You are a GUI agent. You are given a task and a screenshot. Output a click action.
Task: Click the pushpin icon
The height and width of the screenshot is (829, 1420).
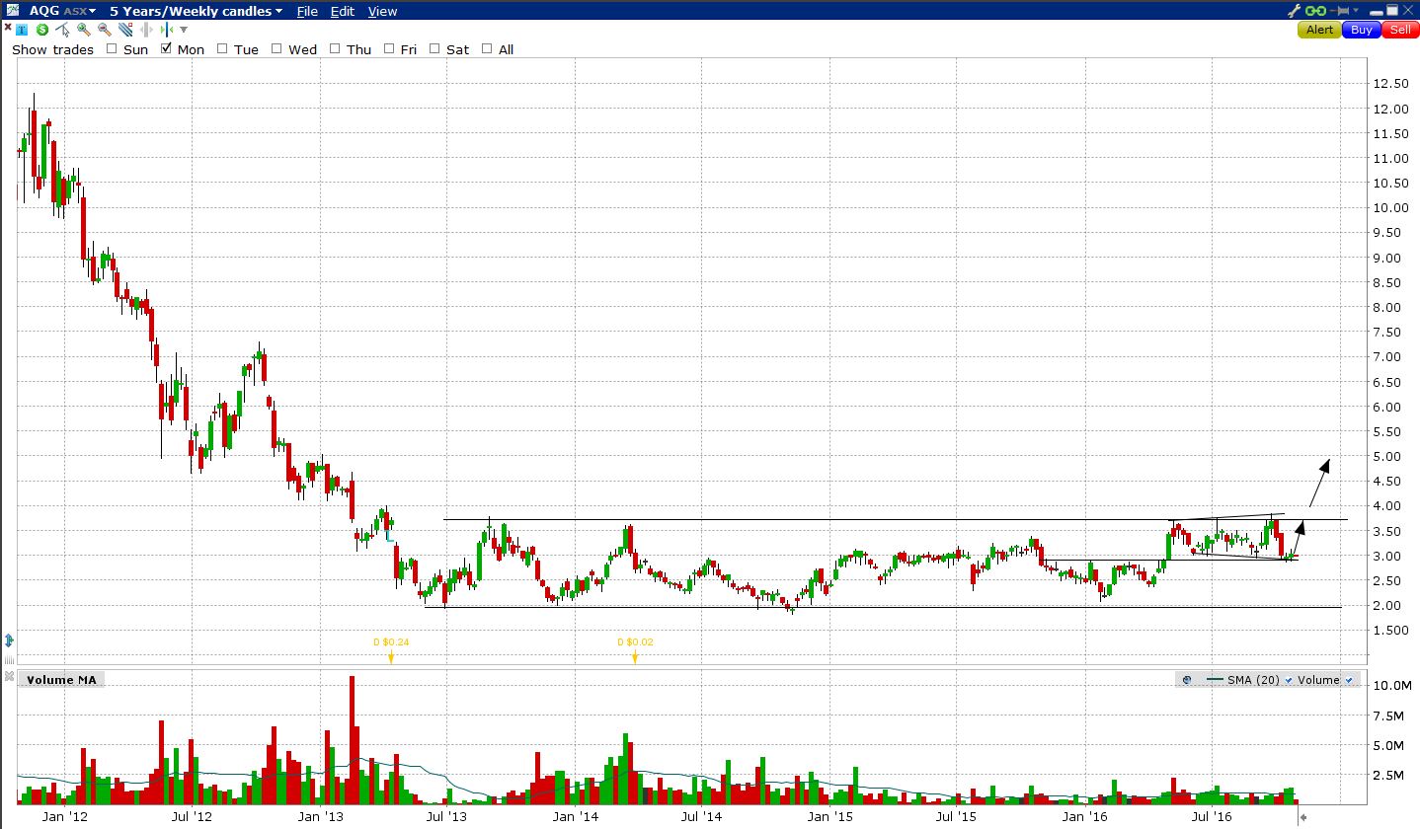(x=1339, y=11)
